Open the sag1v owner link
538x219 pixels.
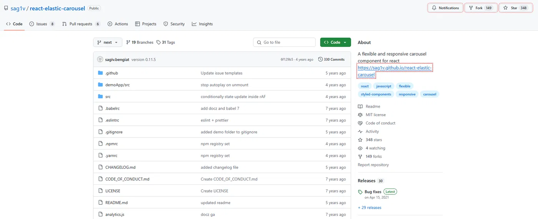pyautogui.click(x=18, y=8)
